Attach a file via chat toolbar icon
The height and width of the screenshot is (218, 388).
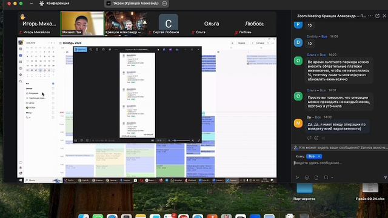[x=316, y=177]
